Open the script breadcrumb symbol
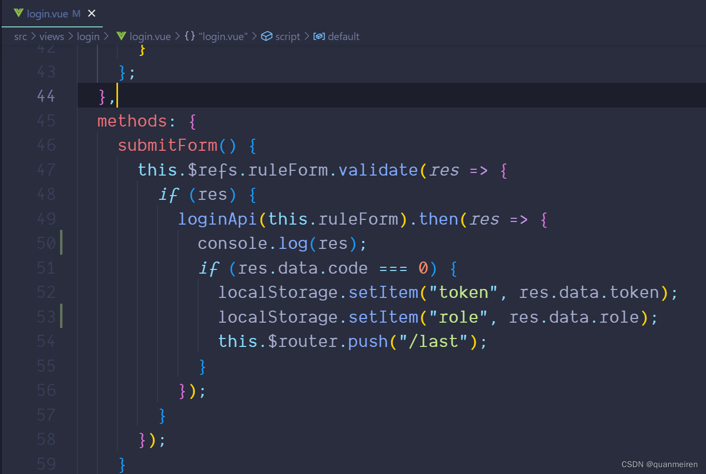Viewport: 706px width, 474px height. point(288,36)
